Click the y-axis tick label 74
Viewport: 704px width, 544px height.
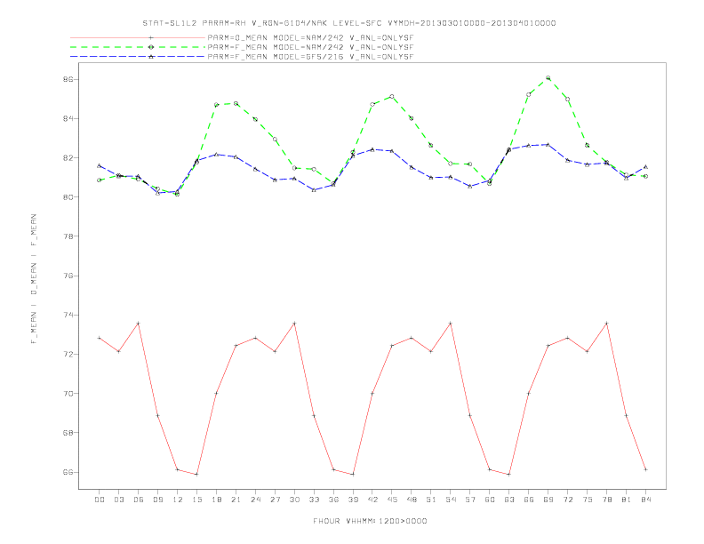[x=68, y=315]
